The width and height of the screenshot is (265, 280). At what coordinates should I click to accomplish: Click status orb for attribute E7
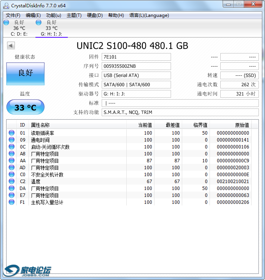point(12,195)
